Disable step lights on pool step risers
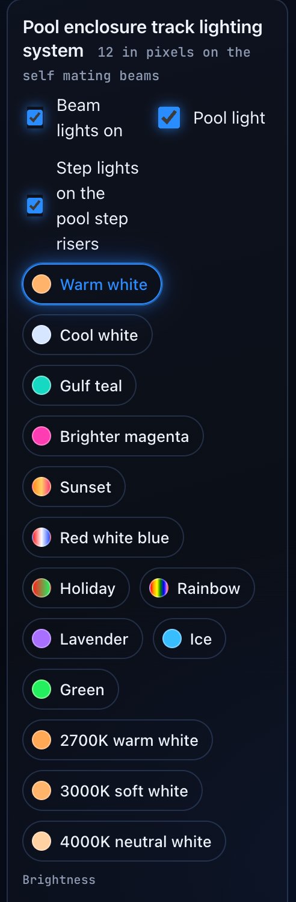This screenshot has width=296, height=902. point(35,206)
